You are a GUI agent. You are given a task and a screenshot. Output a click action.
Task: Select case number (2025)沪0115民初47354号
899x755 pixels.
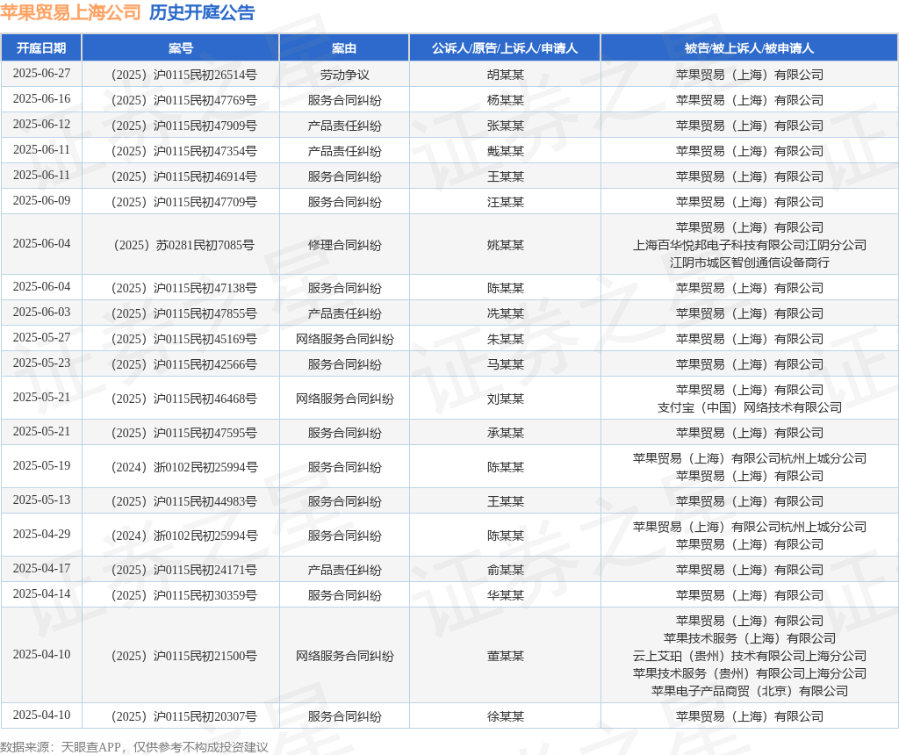(184, 151)
